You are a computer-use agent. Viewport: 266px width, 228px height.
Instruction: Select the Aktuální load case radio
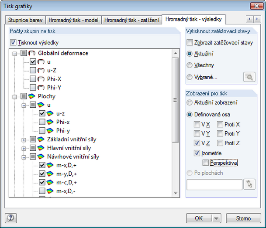tap(189, 54)
